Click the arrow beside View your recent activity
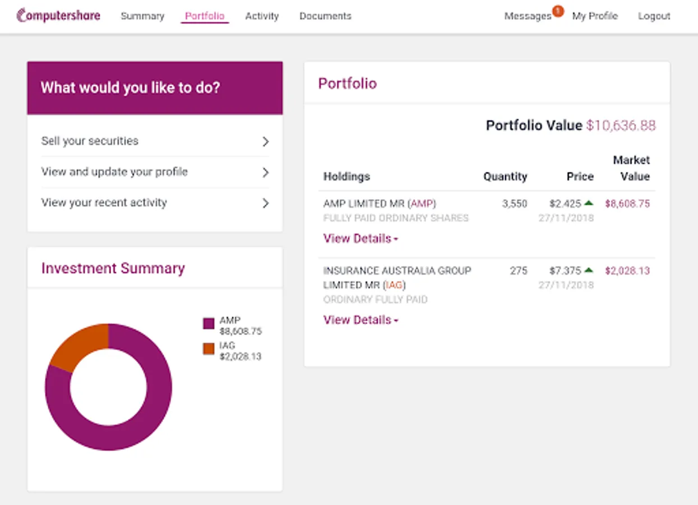The height and width of the screenshot is (505, 698). coord(266,203)
